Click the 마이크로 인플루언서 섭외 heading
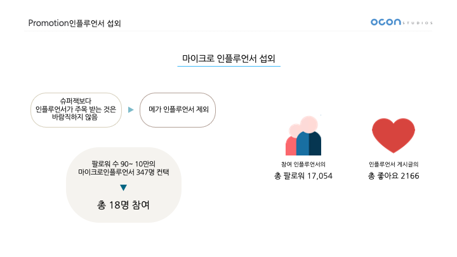This screenshot has width=457, height=257. [228, 58]
